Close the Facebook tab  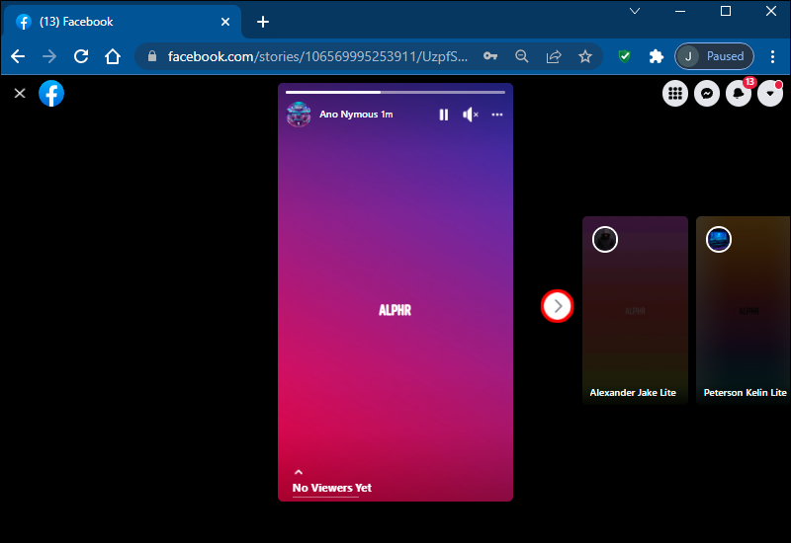pyautogui.click(x=225, y=22)
